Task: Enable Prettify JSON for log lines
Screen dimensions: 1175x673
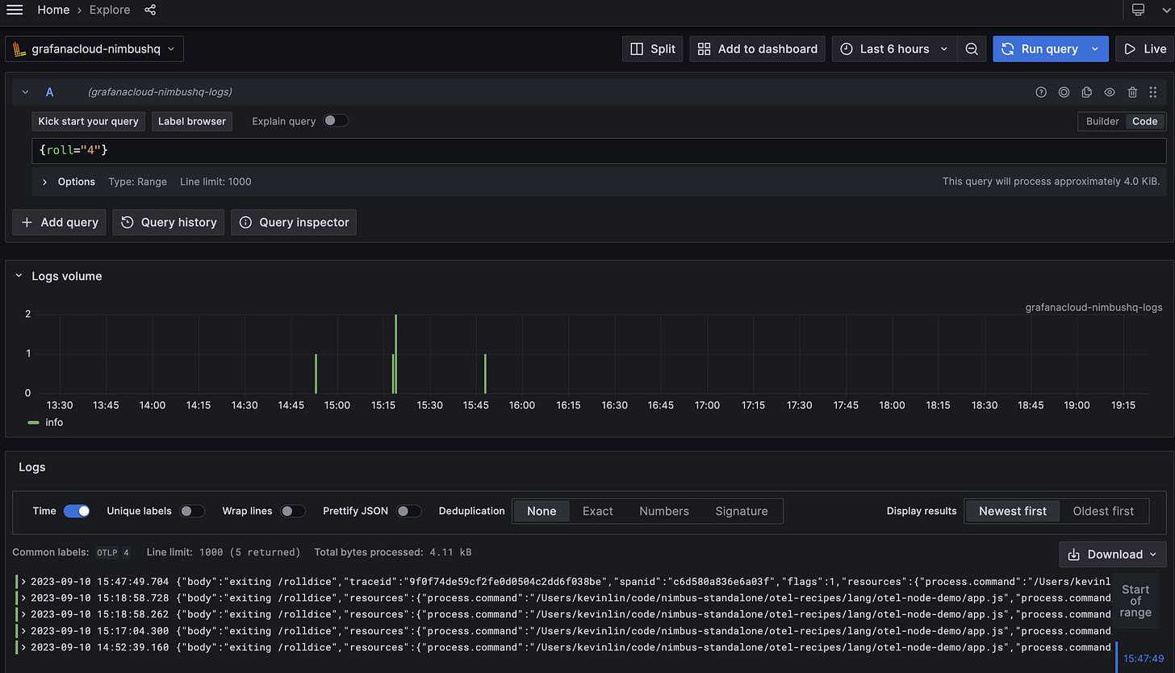Action: (x=409, y=511)
